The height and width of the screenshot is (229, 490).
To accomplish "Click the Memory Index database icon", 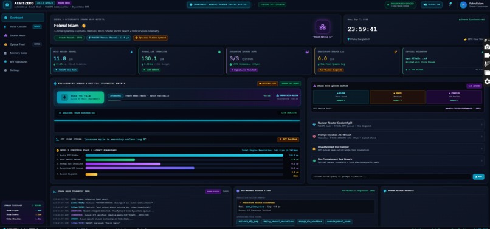I will [5, 53].
